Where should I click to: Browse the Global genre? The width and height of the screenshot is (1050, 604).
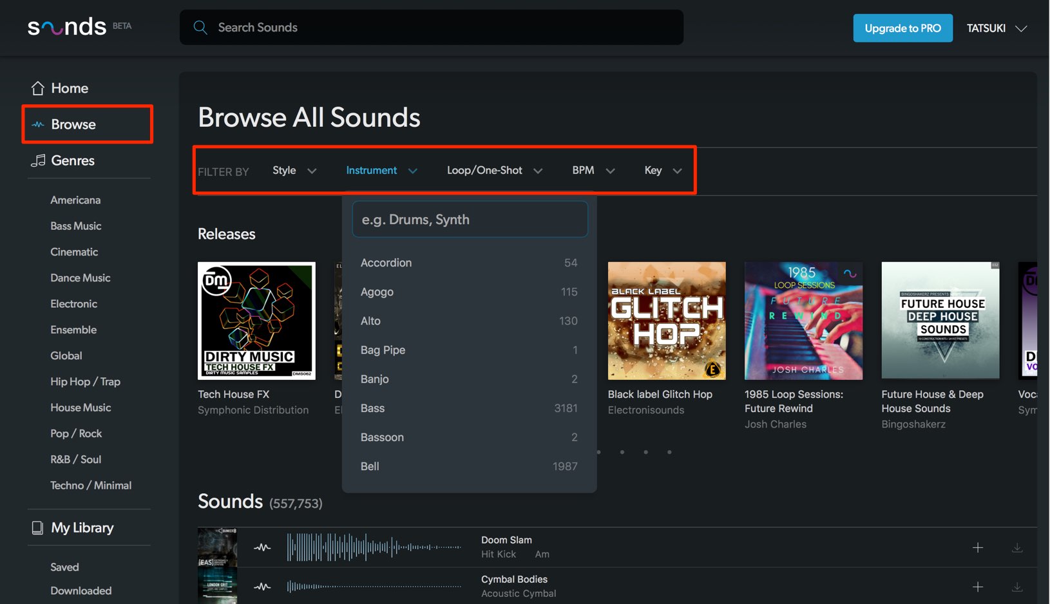click(x=66, y=355)
